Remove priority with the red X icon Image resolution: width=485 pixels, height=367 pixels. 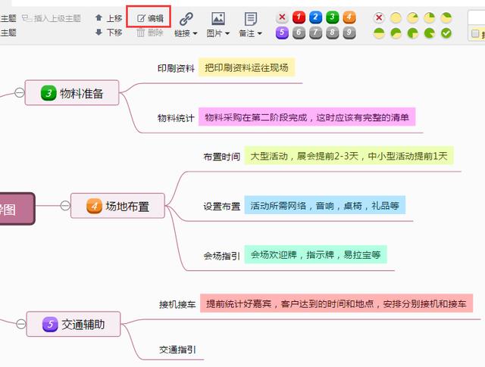point(282,17)
